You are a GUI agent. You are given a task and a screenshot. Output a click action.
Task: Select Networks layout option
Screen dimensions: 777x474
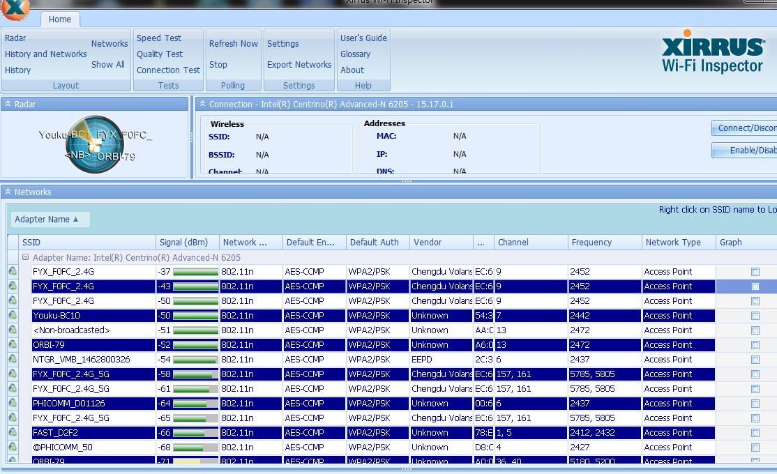(110, 44)
